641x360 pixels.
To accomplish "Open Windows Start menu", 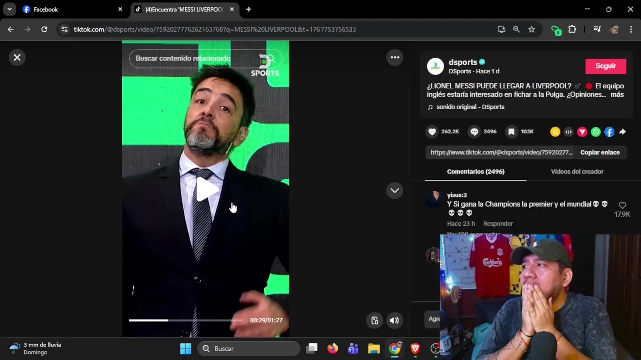I will 186,349.
